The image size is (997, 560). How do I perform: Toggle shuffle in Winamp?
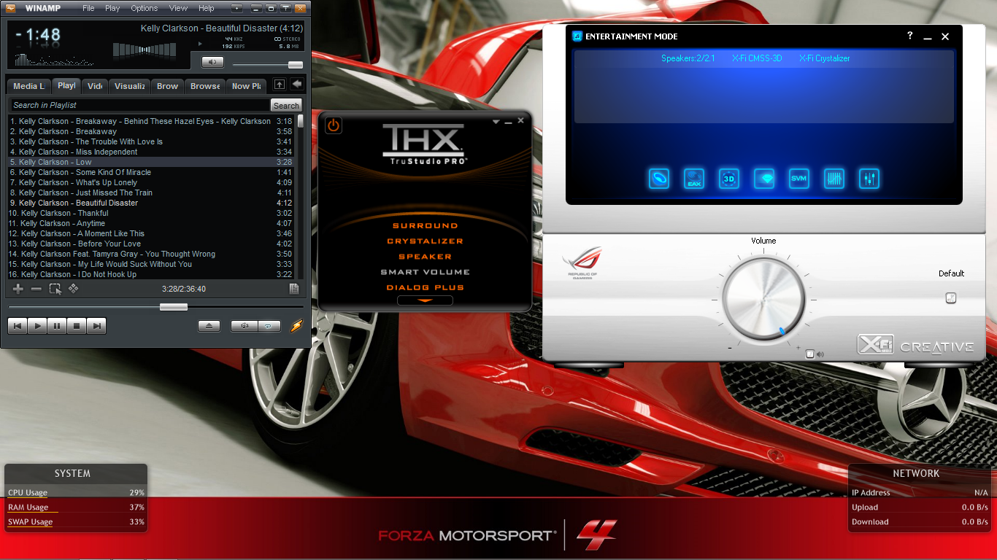[244, 326]
